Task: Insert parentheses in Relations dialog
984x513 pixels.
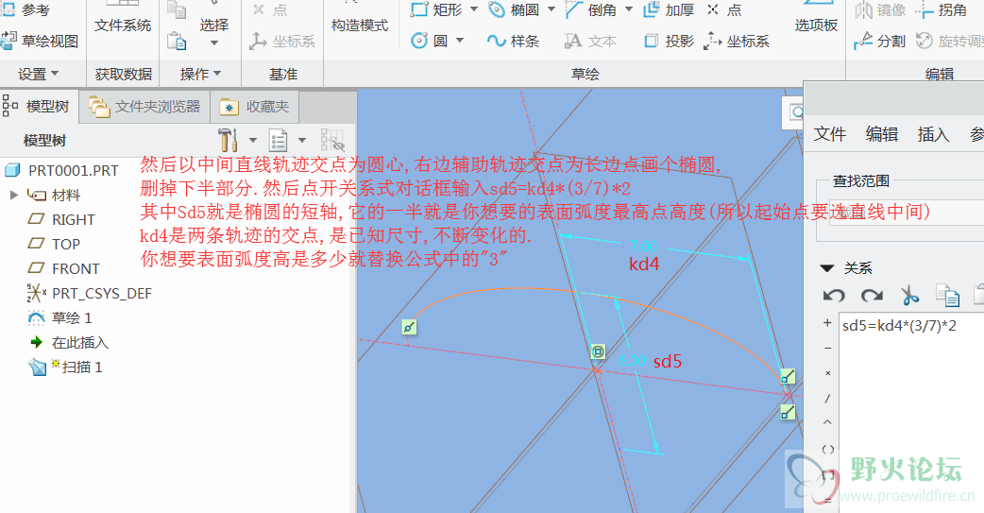Action: point(828,449)
